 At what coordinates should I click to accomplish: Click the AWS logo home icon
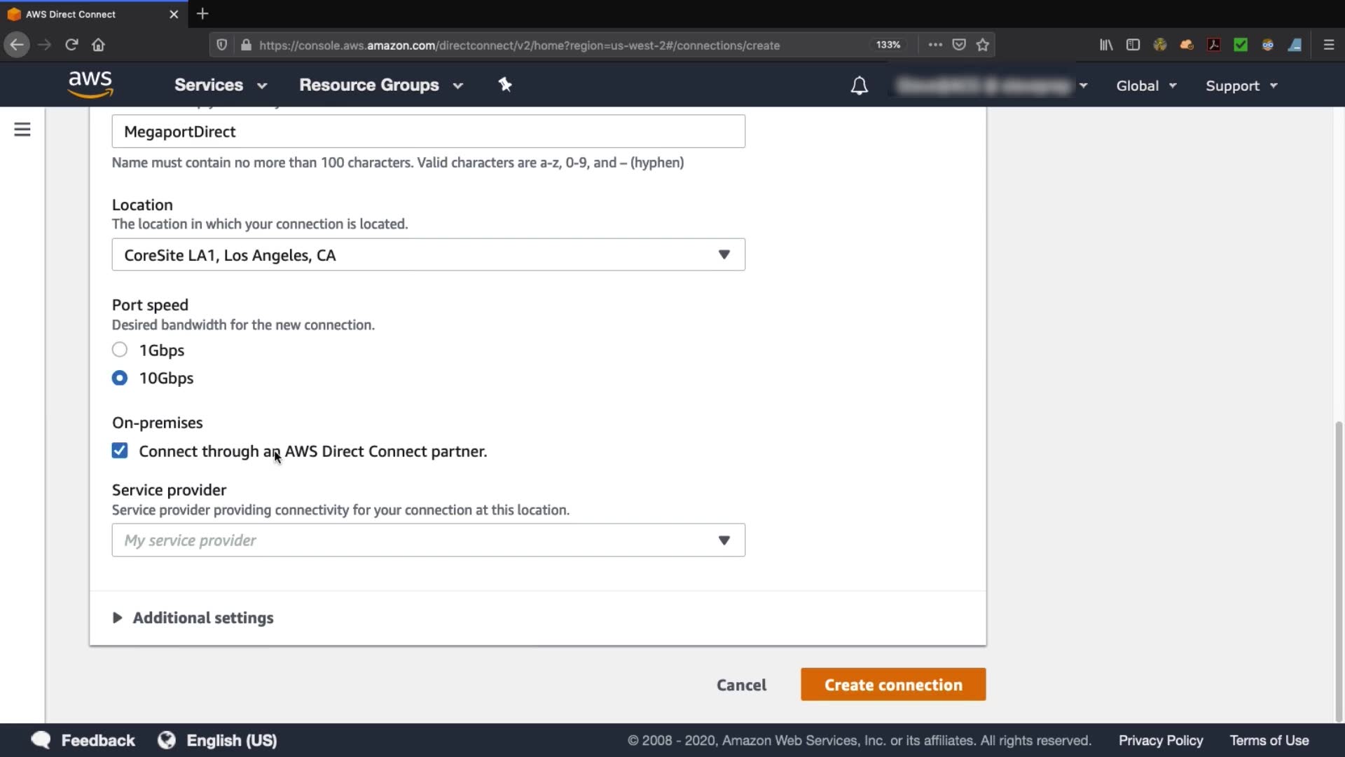click(x=90, y=84)
